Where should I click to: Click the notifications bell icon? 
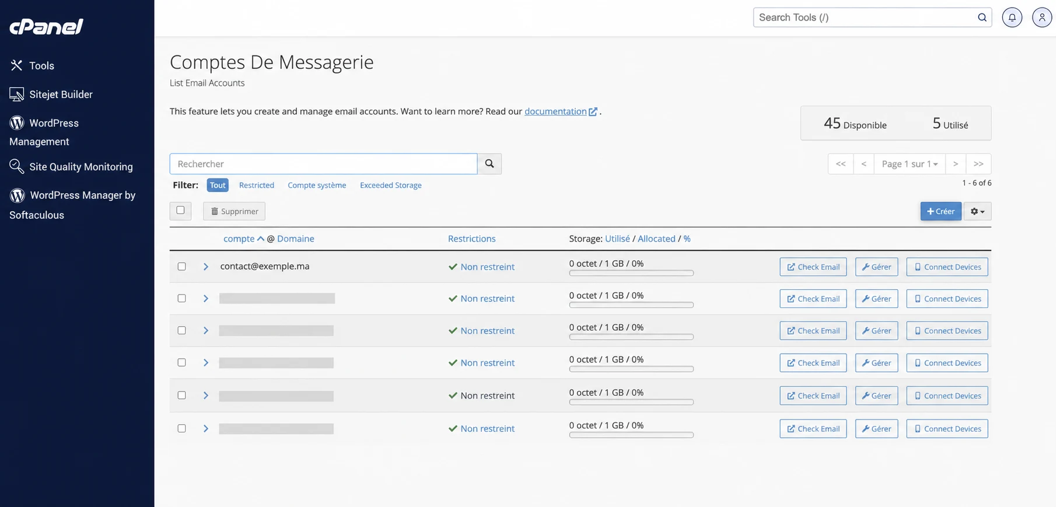pyautogui.click(x=1012, y=18)
